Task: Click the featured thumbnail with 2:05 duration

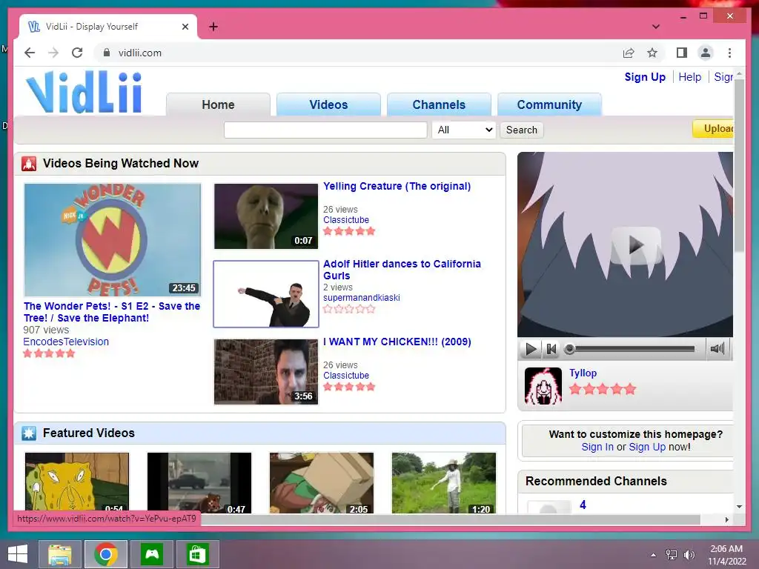Action: [322, 483]
